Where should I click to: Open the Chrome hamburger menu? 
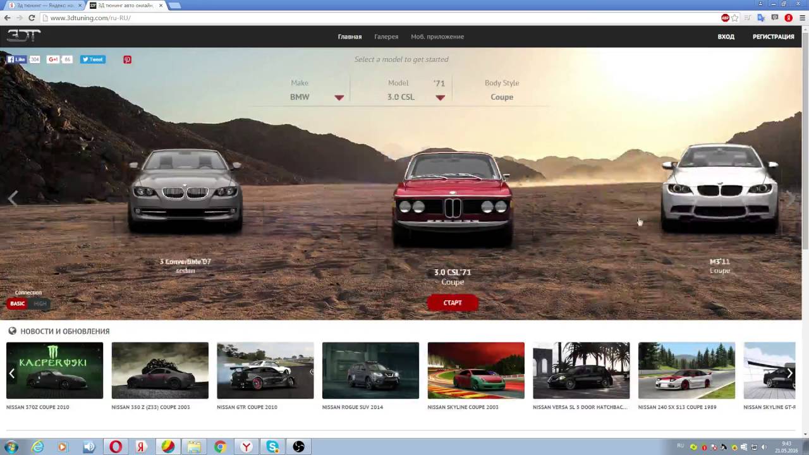[x=801, y=18]
